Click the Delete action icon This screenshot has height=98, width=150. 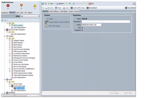coord(47,19)
